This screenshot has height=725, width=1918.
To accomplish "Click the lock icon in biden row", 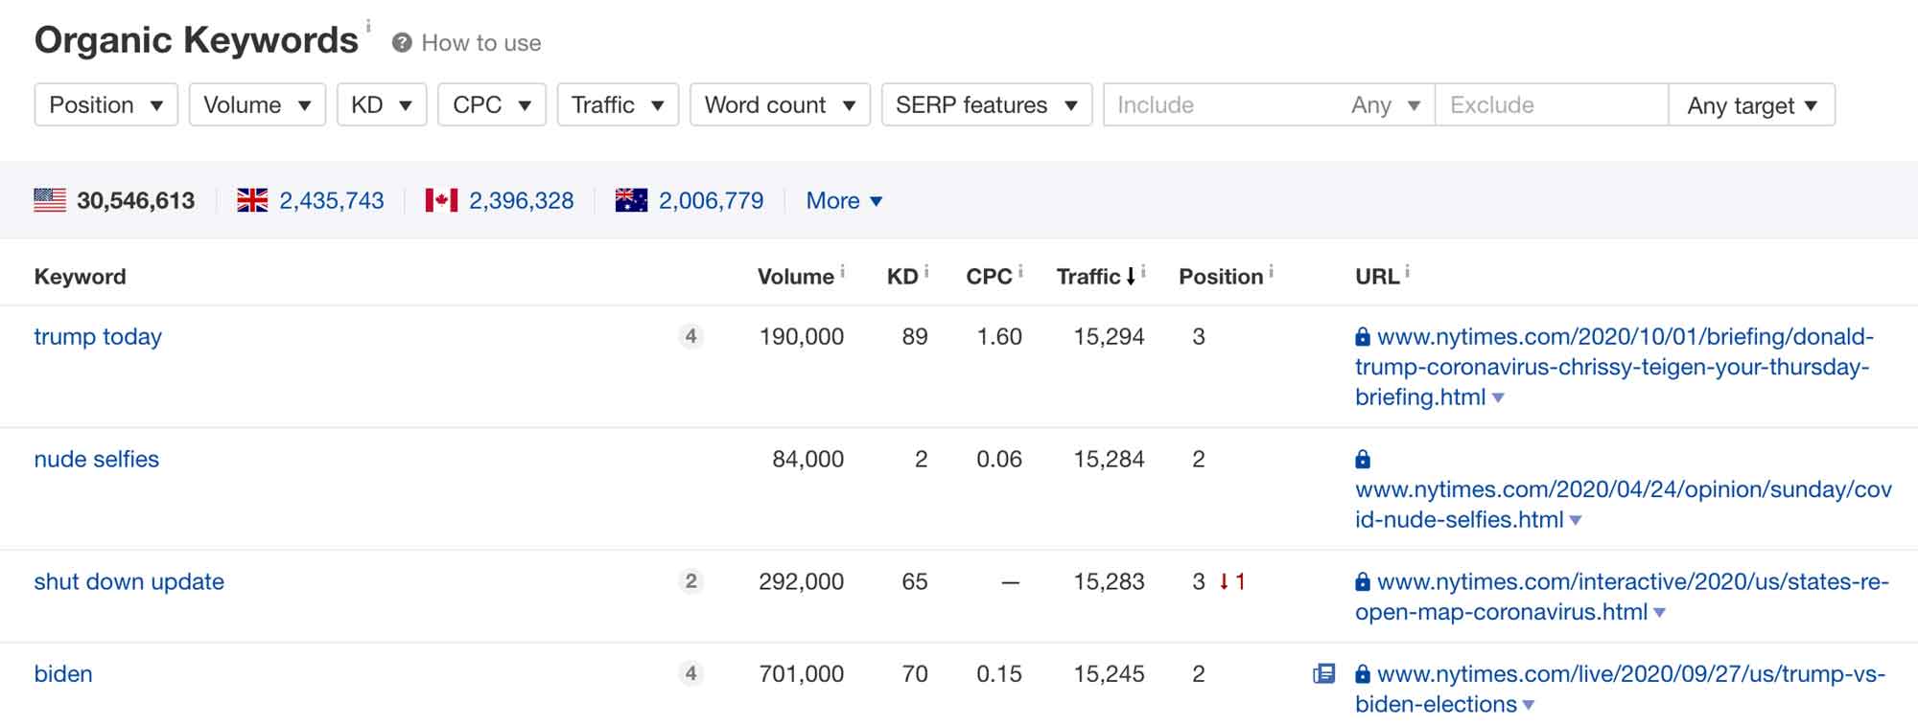I will [x=1363, y=674].
